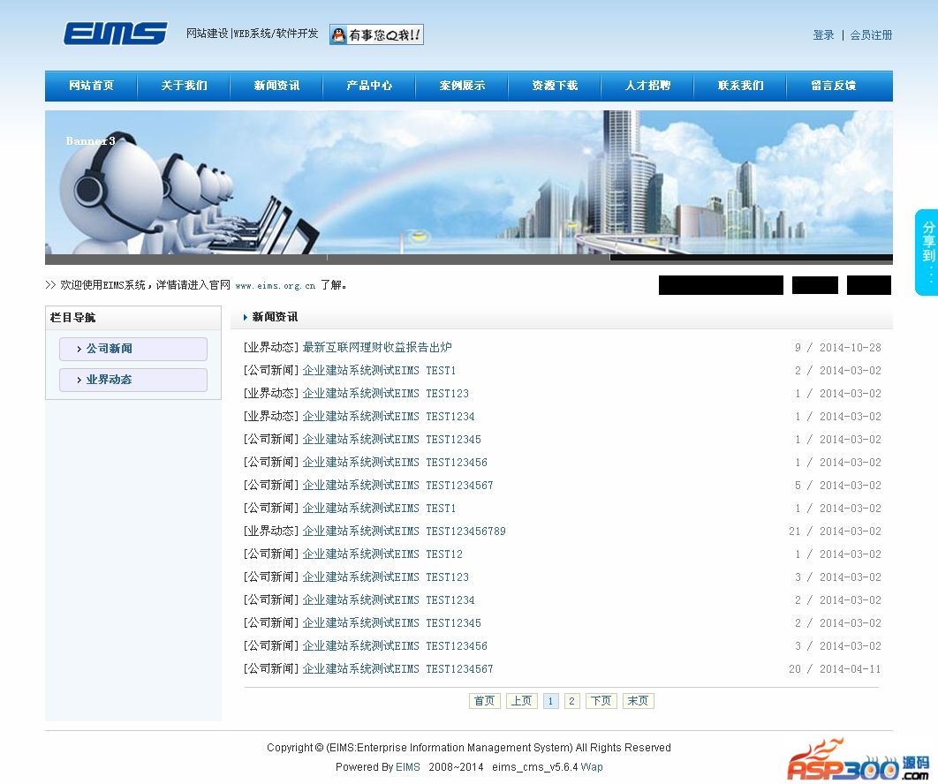Click the EIMS logo
The height and width of the screenshot is (784, 938).
[116, 34]
